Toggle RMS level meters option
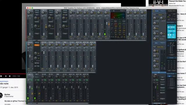This screenshot has width=186, height=105. point(174,31)
